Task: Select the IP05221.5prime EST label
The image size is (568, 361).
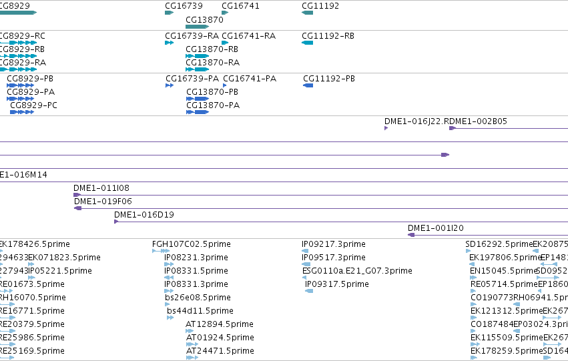Action: pyautogui.click(x=60, y=271)
